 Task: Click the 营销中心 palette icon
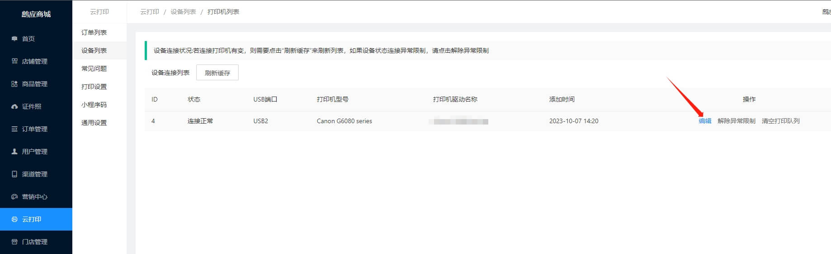(14, 197)
